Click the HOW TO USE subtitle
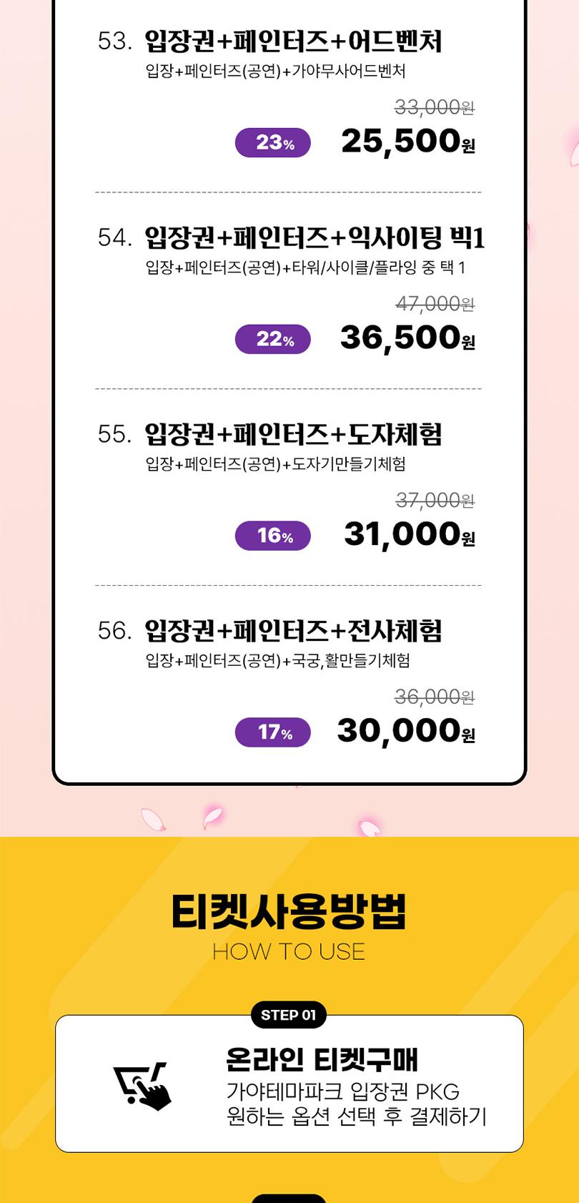The height and width of the screenshot is (1203, 579). [289, 952]
